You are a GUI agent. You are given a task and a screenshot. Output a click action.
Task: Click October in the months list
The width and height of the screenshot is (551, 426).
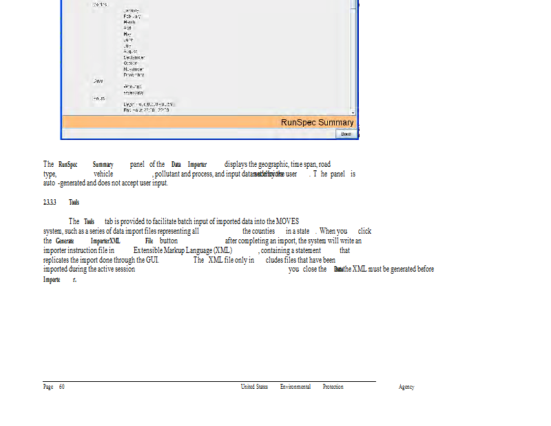coord(131,62)
